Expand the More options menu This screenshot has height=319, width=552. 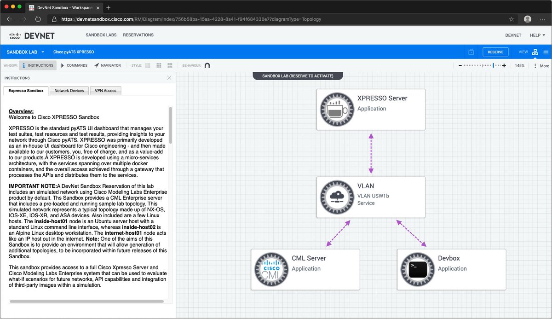pos(541,65)
